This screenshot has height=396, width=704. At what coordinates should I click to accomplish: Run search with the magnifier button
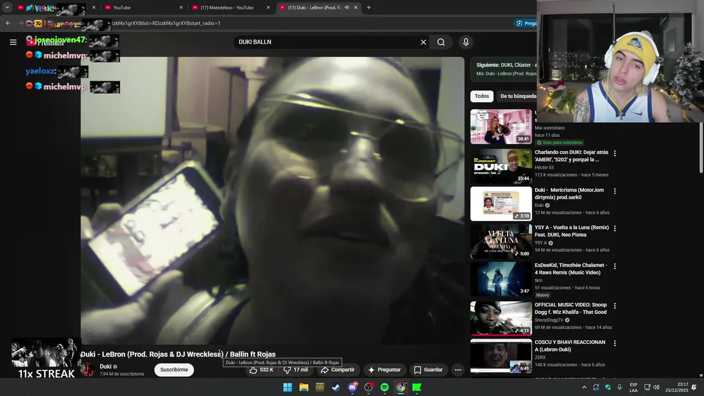point(441,42)
